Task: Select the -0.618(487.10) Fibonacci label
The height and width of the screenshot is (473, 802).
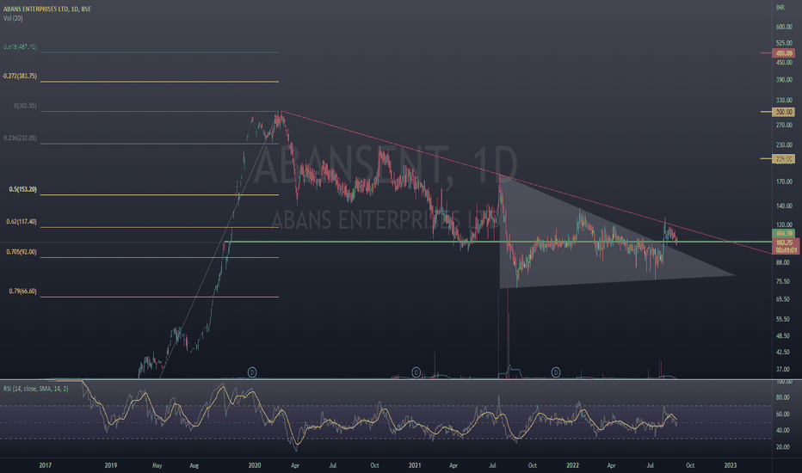Action: (x=20, y=46)
